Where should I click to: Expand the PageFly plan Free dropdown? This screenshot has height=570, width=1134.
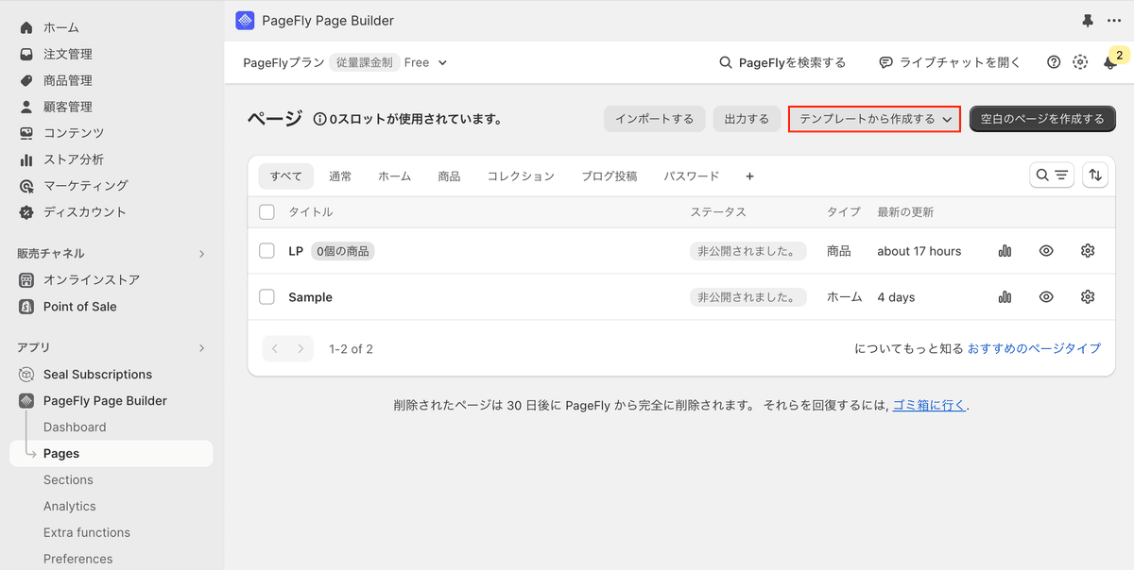coord(425,62)
